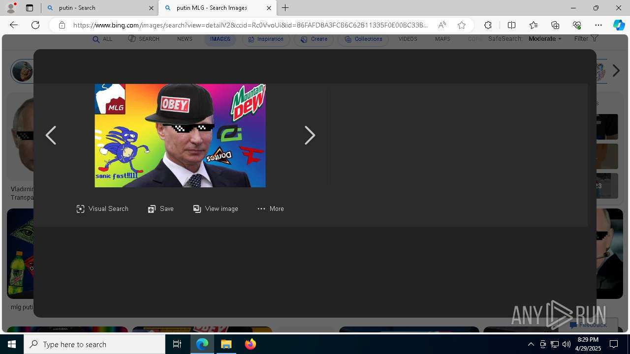
Task: Click the Putin MLG meme image
Action: point(180,136)
